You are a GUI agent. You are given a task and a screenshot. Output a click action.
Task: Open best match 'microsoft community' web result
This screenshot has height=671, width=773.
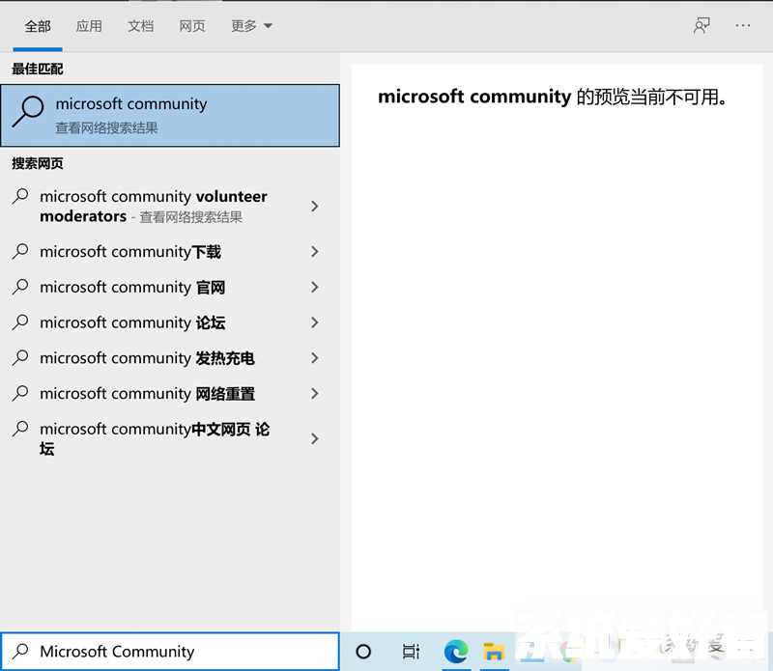click(170, 115)
